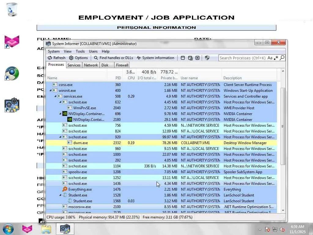Image resolution: width=313 pixels, height=235 pixels.
Task: Toggle case sensitive search Aa
Action: [x=270, y=58]
